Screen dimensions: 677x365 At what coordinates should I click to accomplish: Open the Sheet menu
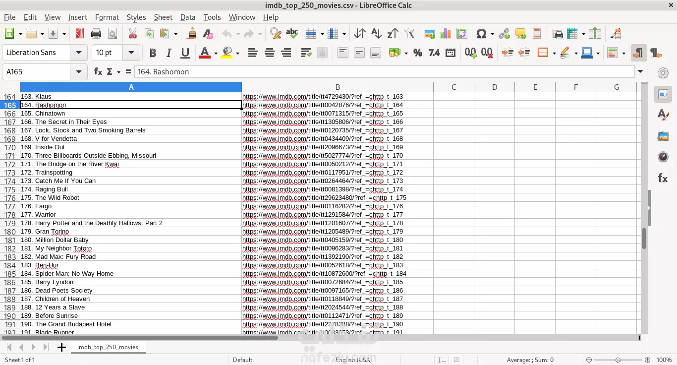[163, 17]
